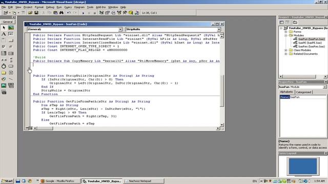Viewport: 328px width, 184px height.
Task: Open the Menu Editor toolbar icon
Action: tap(23, 13)
